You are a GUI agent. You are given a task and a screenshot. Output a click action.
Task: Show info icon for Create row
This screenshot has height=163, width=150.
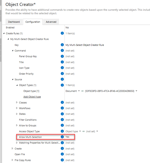[x=62, y=148]
